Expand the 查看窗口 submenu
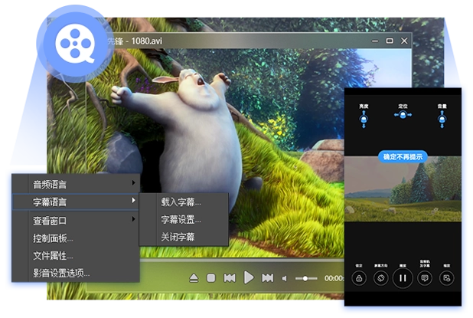The height and width of the screenshot is (318, 473). [134, 220]
